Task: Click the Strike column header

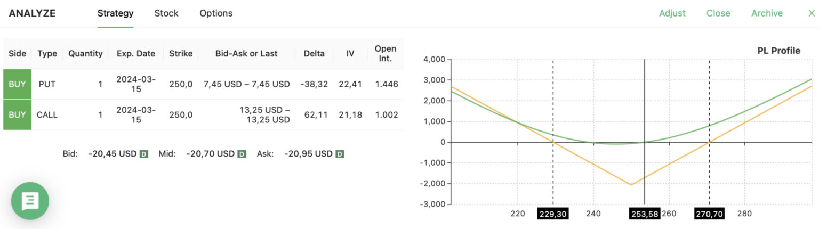Action: (181, 53)
